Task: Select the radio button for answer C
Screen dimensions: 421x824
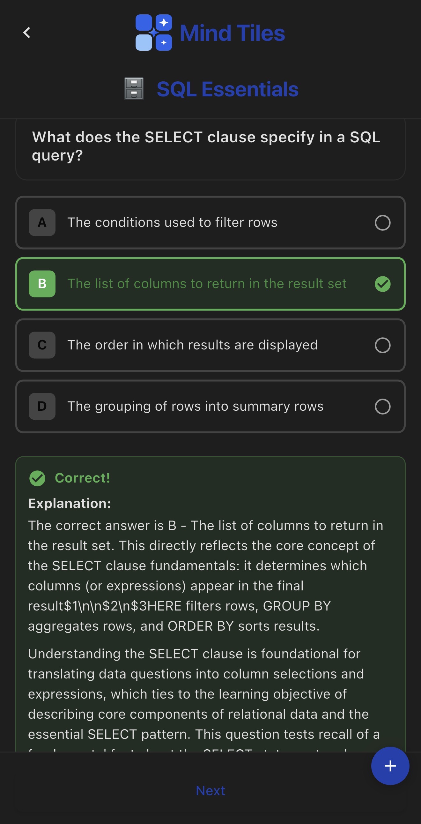Action: [383, 345]
